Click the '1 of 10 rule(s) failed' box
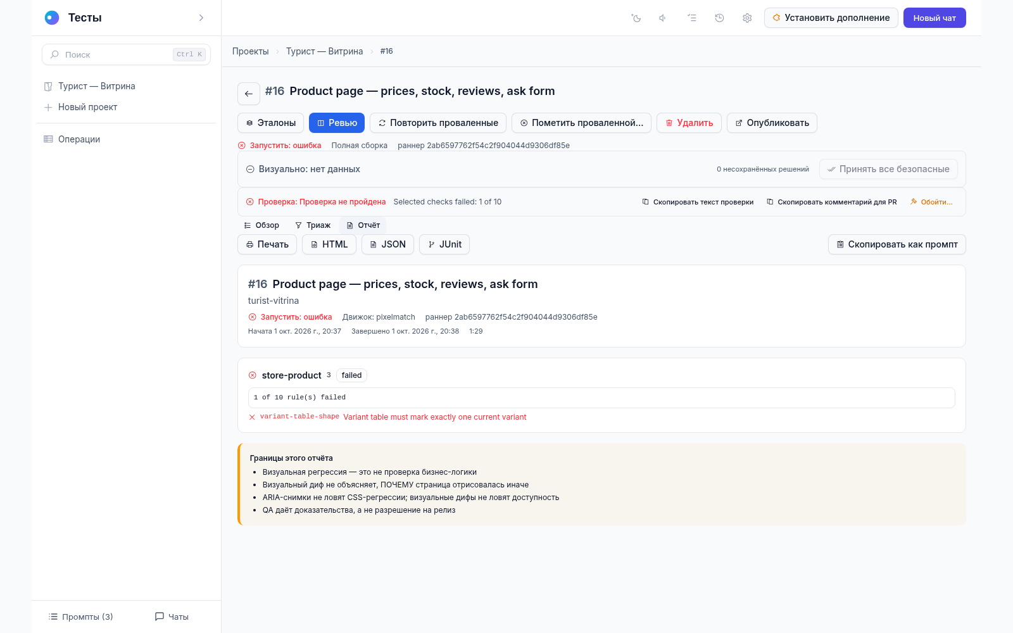The height and width of the screenshot is (633, 1013). [x=601, y=398]
